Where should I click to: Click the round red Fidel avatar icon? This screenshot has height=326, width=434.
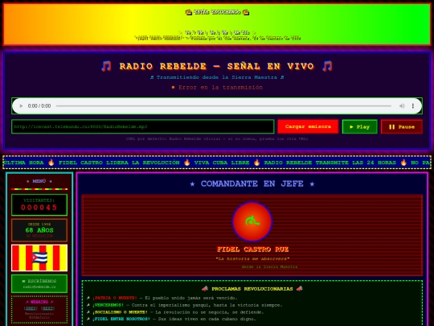point(252,221)
